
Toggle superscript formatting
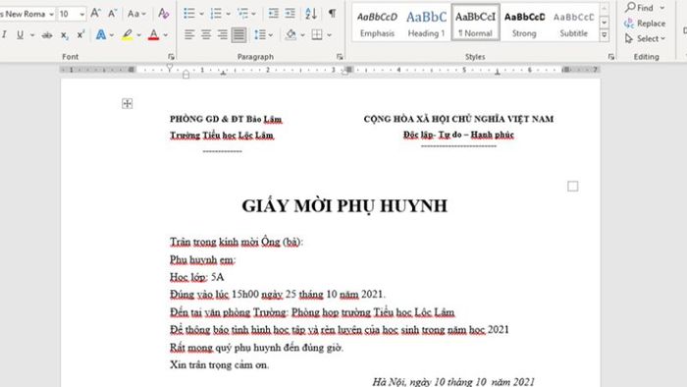coord(80,35)
